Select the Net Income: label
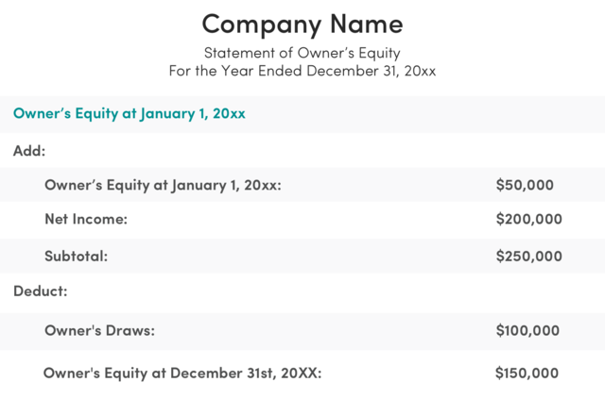 tap(86, 219)
